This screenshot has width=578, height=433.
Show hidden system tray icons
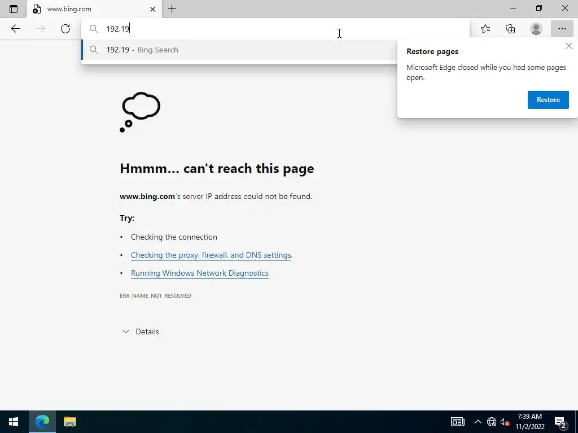click(478, 422)
